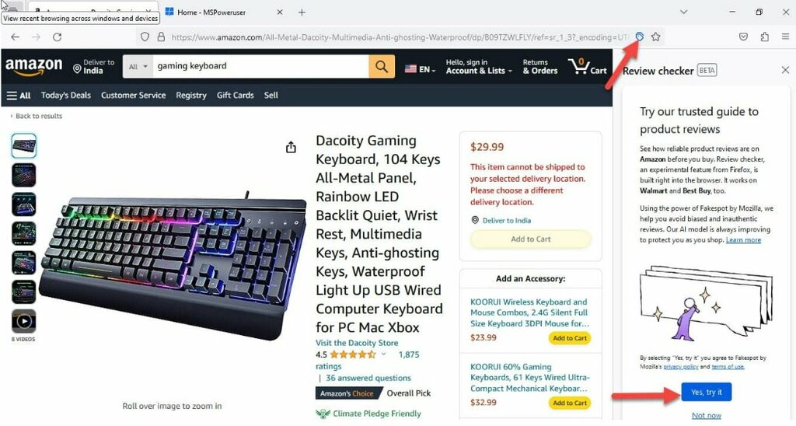Viewport: 796px width, 426px height.
Task: Click the Save to Pocket icon
Action: tap(743, 37)
